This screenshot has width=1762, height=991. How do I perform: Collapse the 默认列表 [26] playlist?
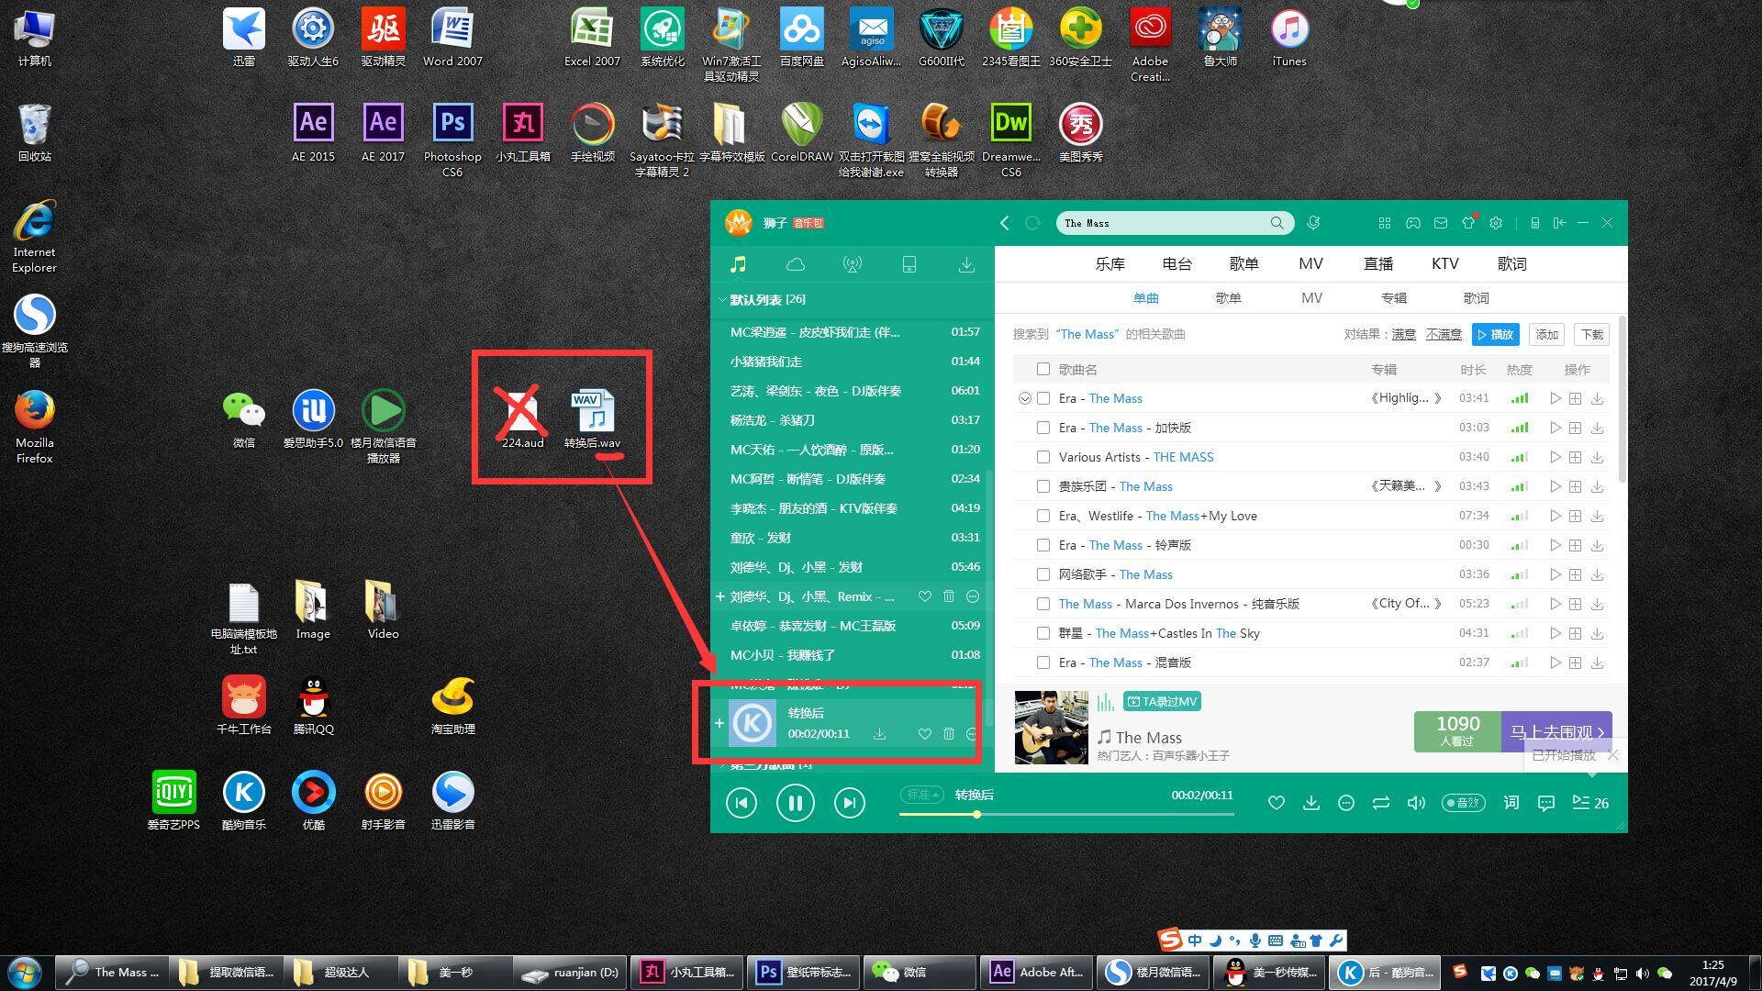click(722, 300)
